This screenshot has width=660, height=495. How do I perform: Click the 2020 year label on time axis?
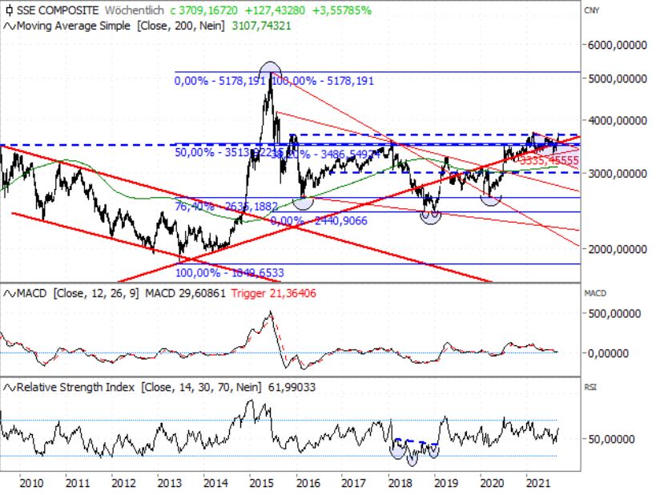(492, 483)
